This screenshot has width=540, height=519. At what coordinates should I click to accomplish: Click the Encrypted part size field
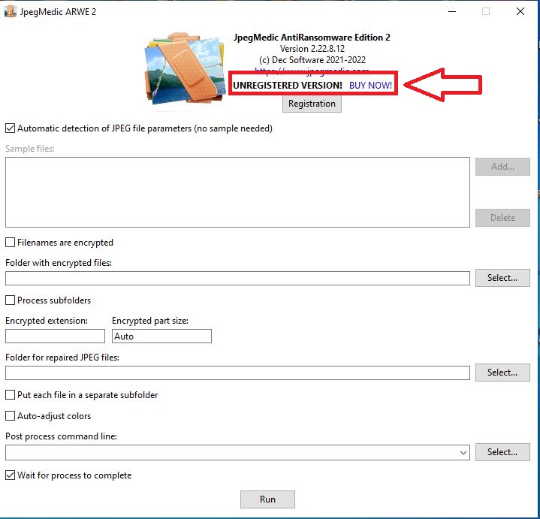[162, 336]
